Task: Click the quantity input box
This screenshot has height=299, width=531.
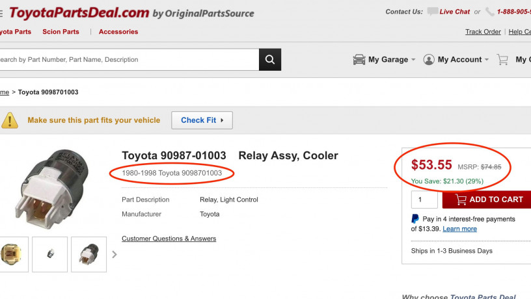Action: pyautogui.click(x=424, y=200)
